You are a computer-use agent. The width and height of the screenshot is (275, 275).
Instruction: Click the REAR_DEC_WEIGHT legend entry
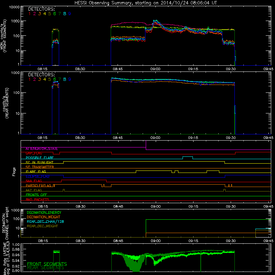point(42,226)
